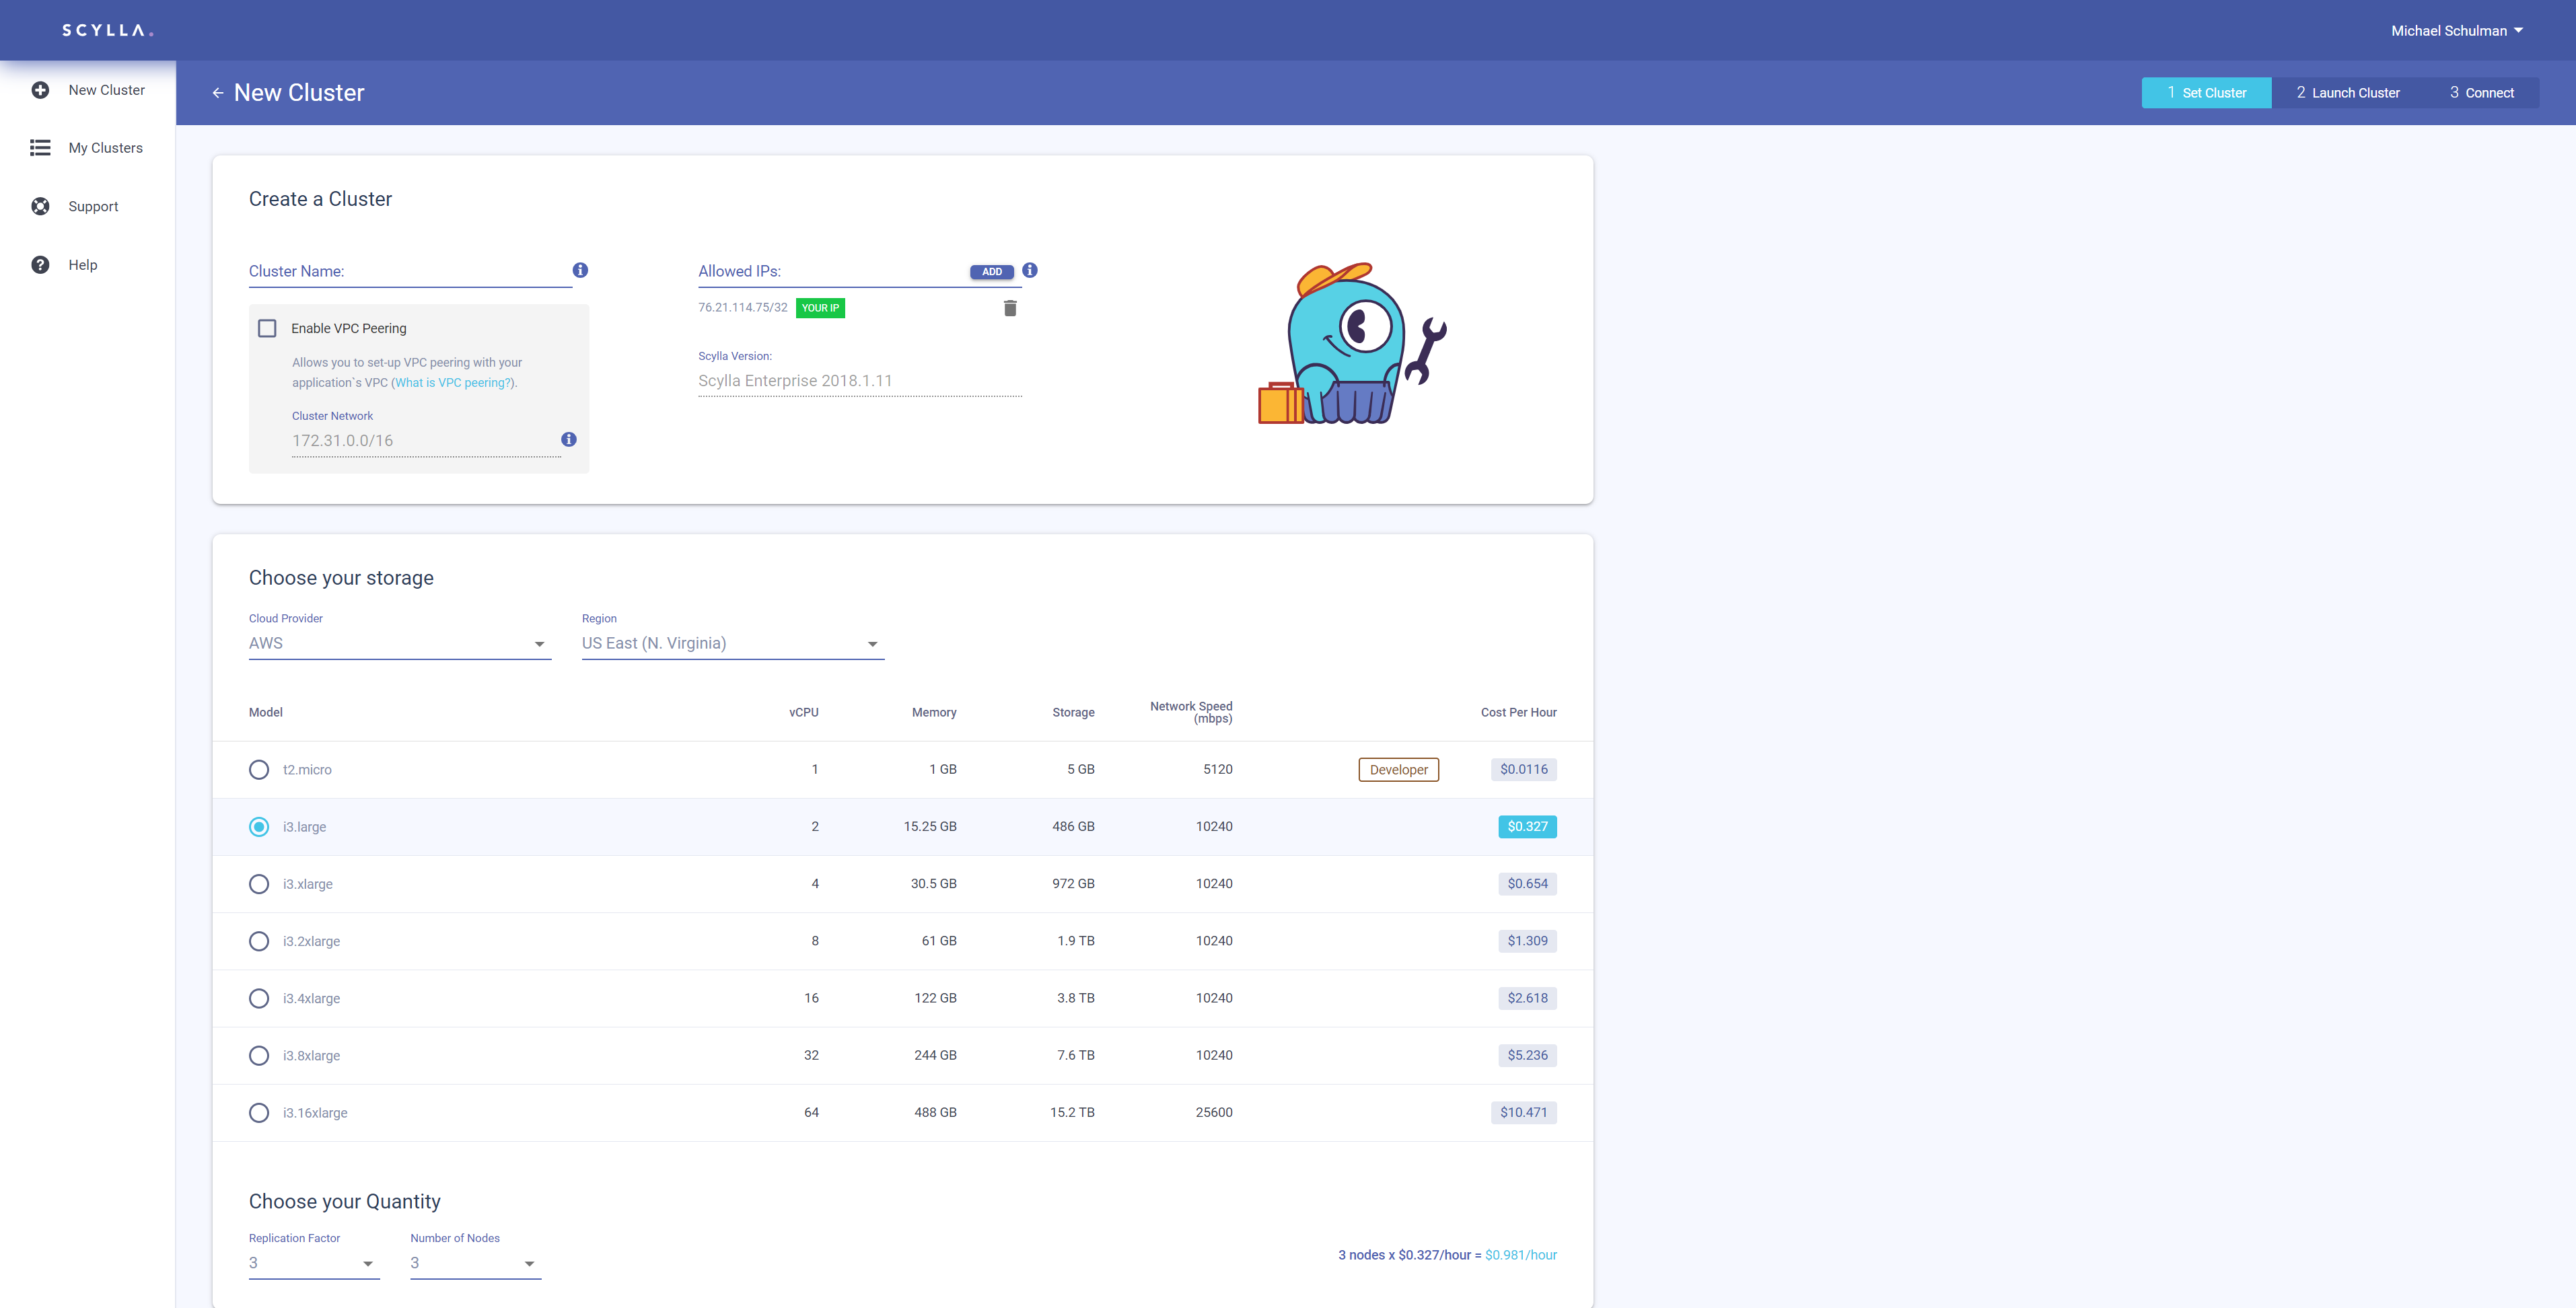Viewport: 2576px width, 1308px height.
Task: Click the $10.471 price tag
Action: click(1523, 1112)
